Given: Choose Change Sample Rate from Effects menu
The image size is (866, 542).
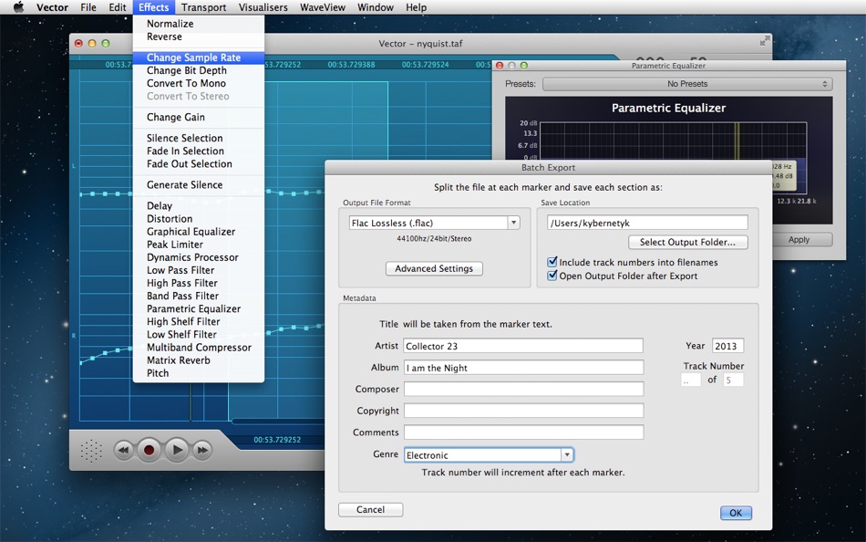Looking at the screenshot, I should 199,57.
